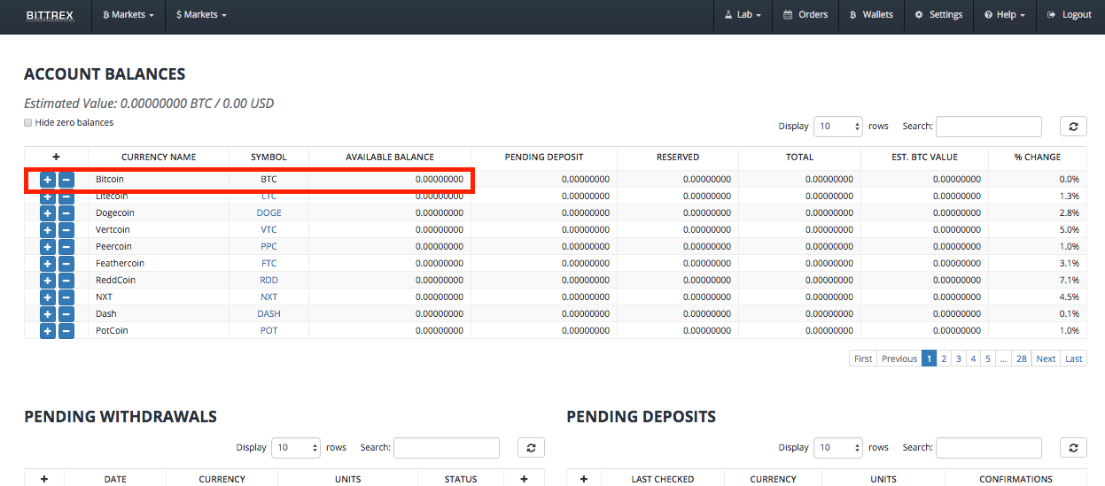The width and height of the screenshot is (1105, 486).
Task: Click the minus withdraw icon for Bitcoin
Action: point(66,180)
